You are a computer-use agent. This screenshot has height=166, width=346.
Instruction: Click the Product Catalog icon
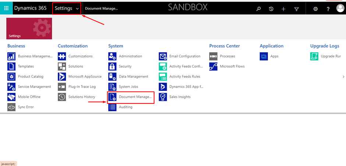(x=11, y=77)
